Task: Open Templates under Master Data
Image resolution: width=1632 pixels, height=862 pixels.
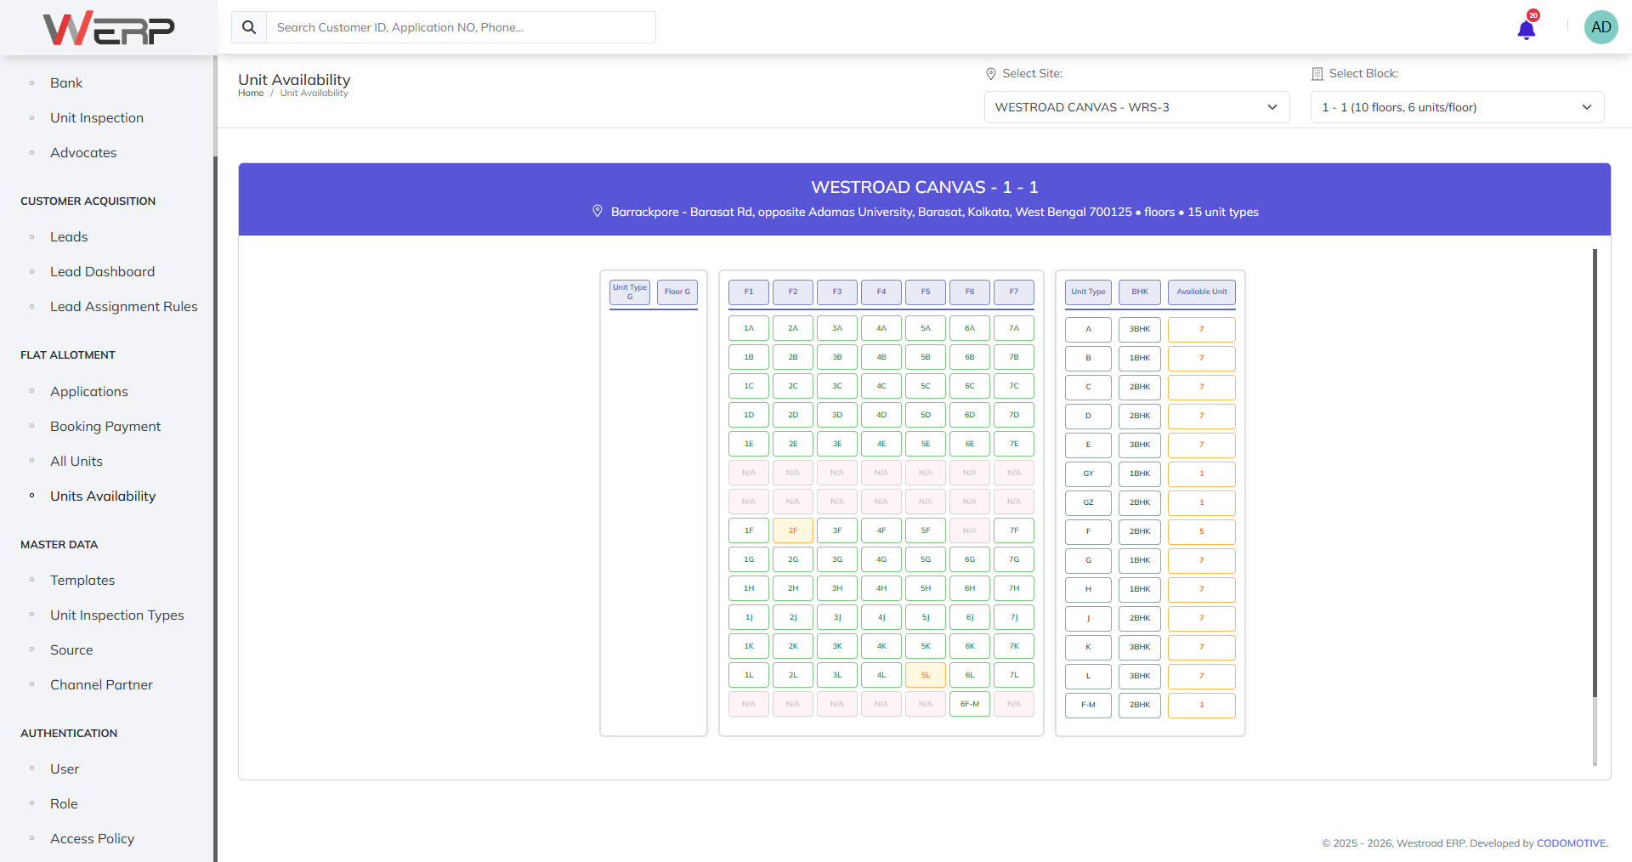Action: 82,580
